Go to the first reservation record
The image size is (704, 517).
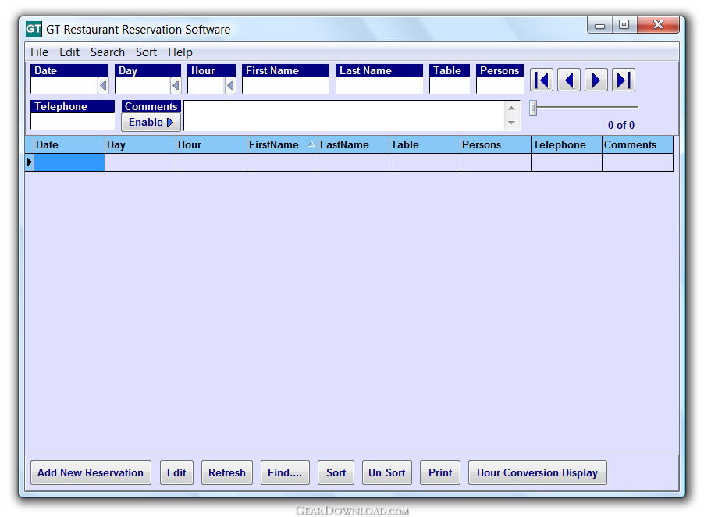[542, 80]
